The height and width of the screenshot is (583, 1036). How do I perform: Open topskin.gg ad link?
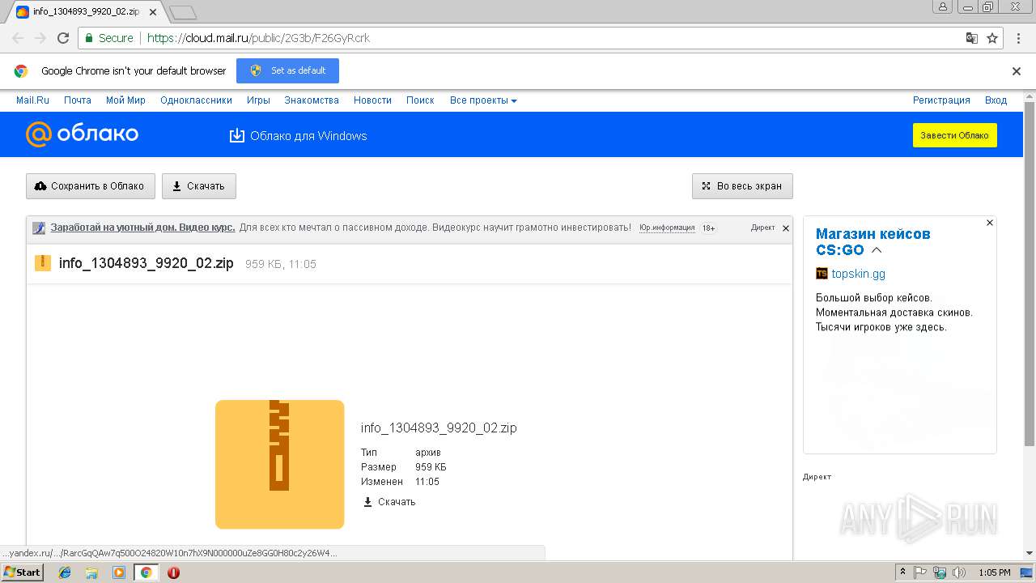[x=858, y=274]
